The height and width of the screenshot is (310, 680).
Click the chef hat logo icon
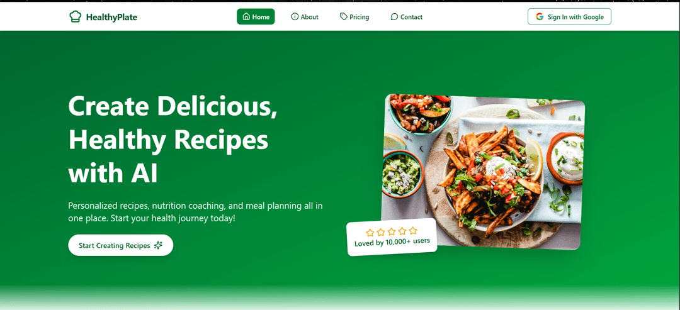[x=75, y=17]
